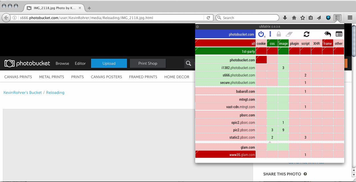Click the uMatrix toolbar button in Firefox
356x182 pixels.
pos(337,18)
